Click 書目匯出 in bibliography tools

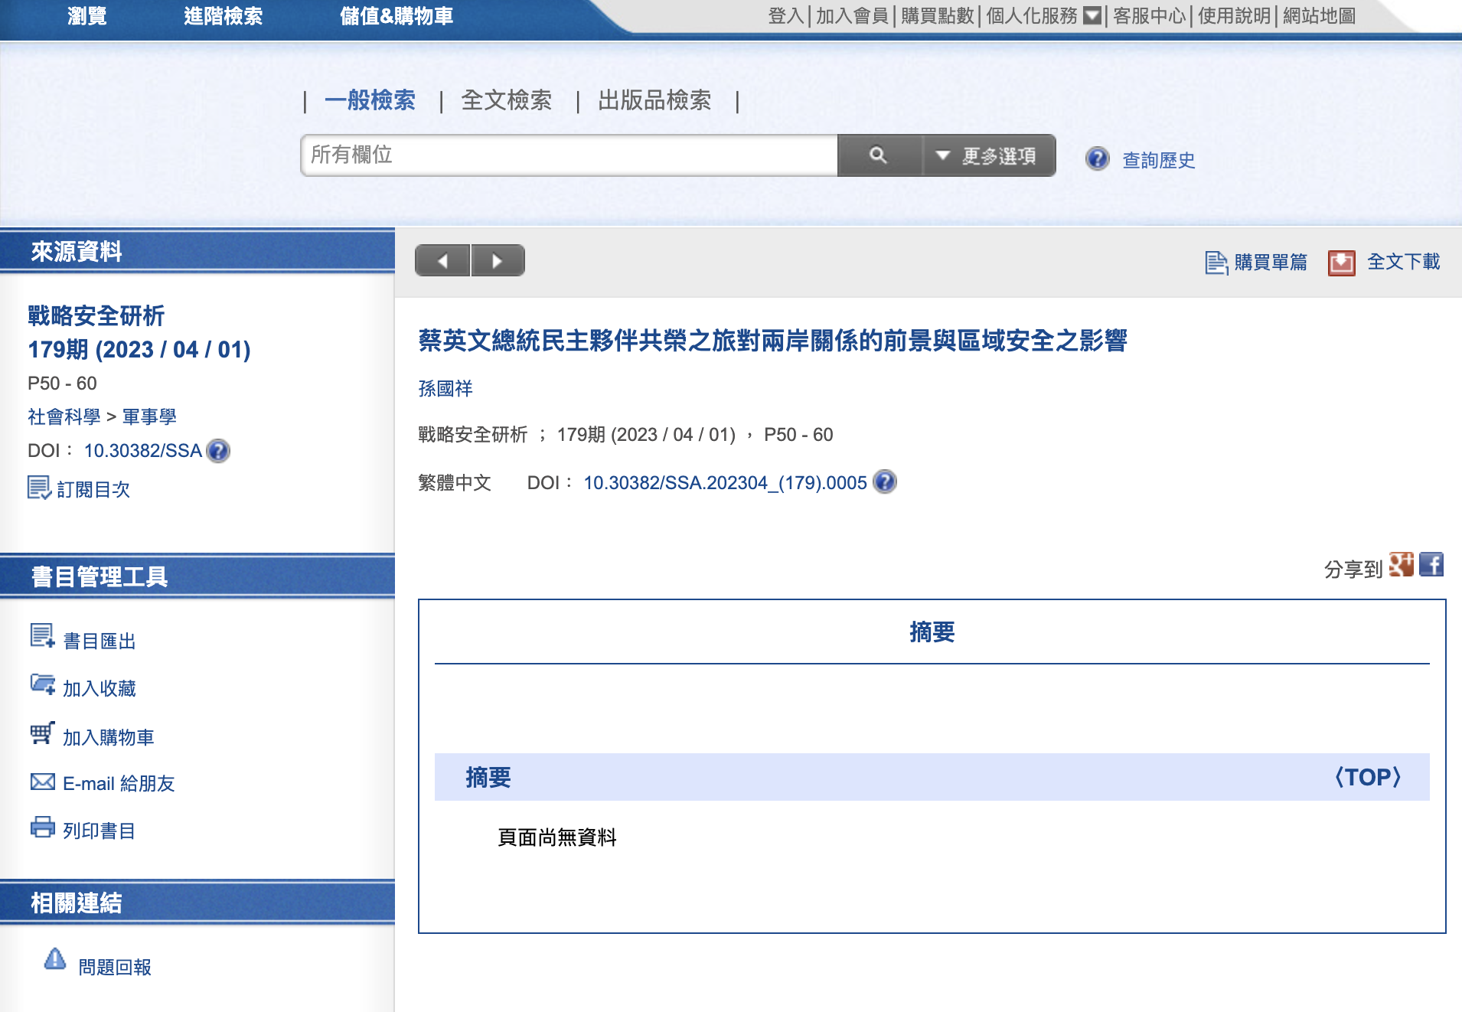coord(99,641)
